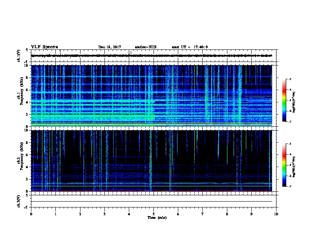This screenshot has width=311, height=240.
Task: Click time axis tick label "0"
Action: (31, 214)
